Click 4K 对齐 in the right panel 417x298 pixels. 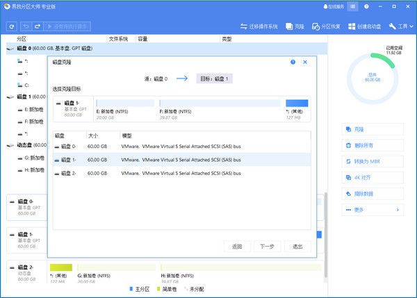point(373,177)
